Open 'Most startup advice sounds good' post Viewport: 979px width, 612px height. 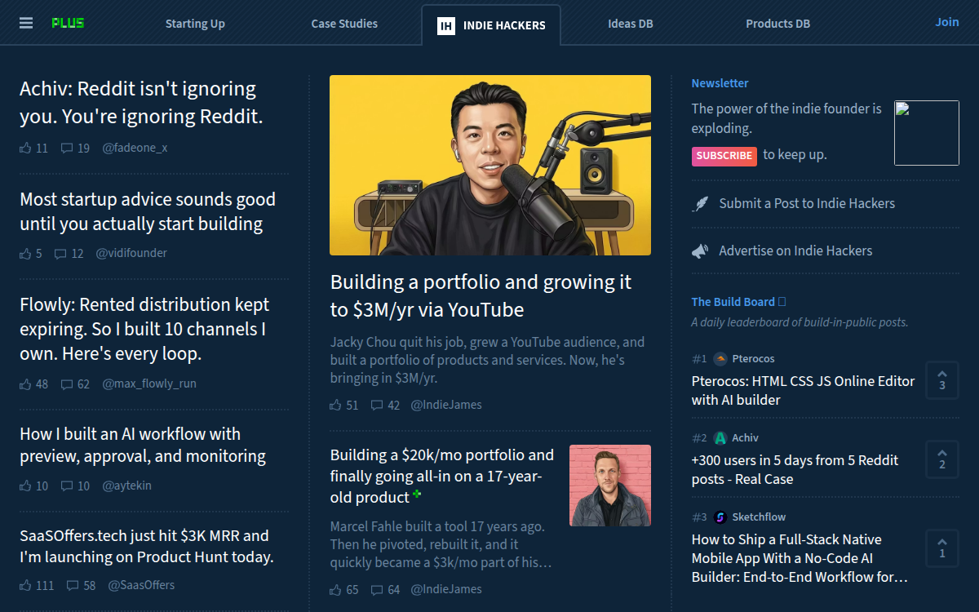coord(148,211)
